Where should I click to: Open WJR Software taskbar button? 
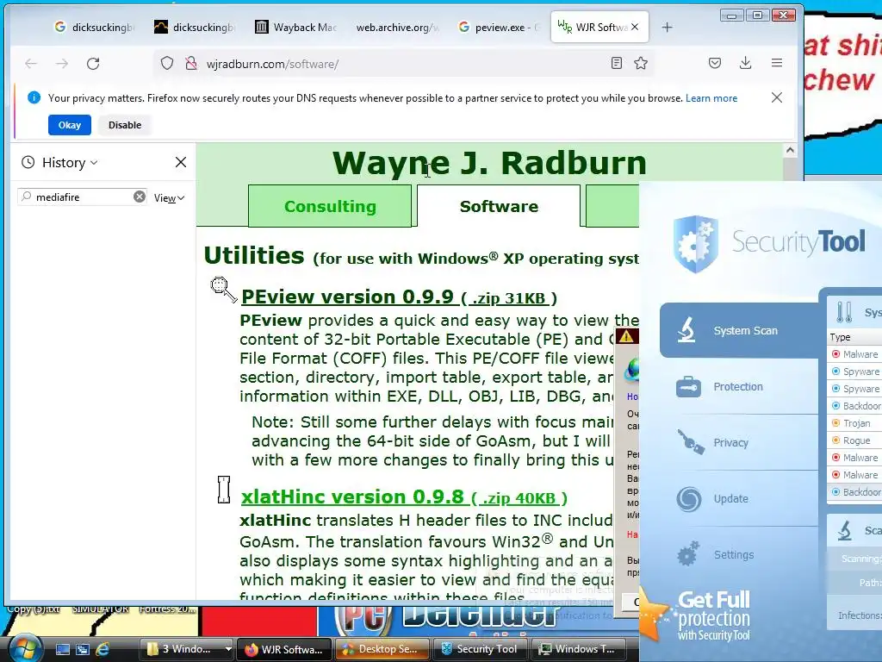[x=284, y=649]
